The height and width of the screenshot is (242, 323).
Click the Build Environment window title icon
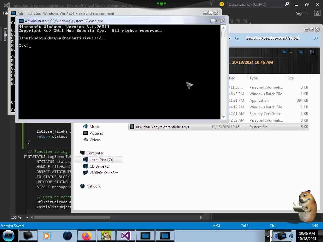(x=14, y=13)
